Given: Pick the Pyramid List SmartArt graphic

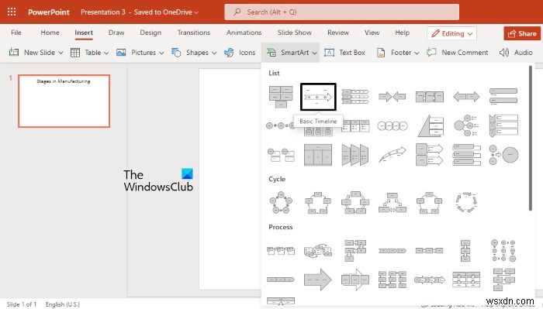Looking at the screenshot, I should pos(430,125).
